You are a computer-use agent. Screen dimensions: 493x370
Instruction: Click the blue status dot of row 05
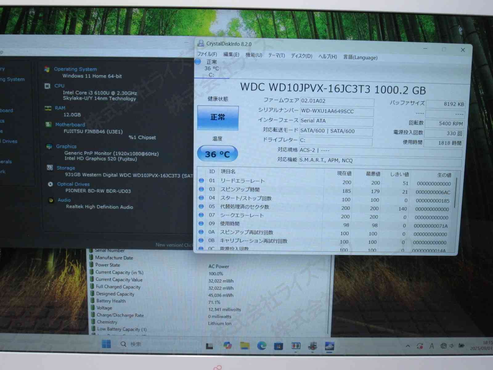tap(201, 206)
